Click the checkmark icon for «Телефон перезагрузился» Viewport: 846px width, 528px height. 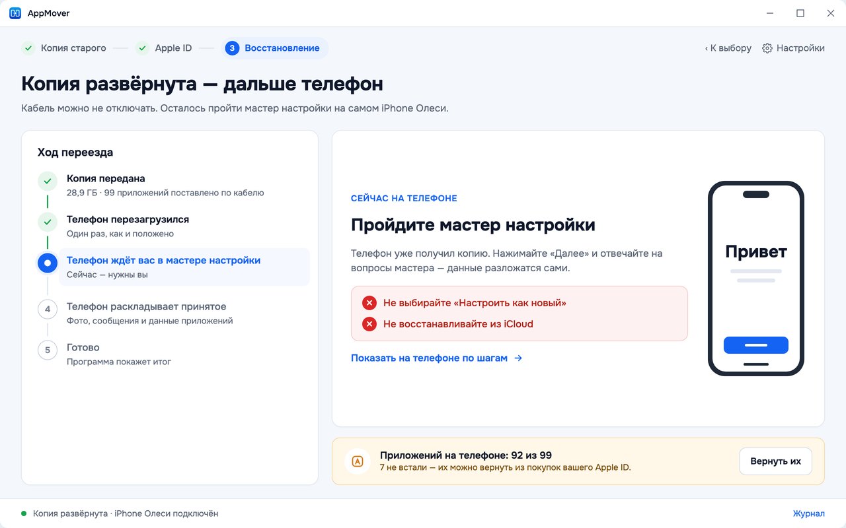pyautogui.click(x=47, y=222)
